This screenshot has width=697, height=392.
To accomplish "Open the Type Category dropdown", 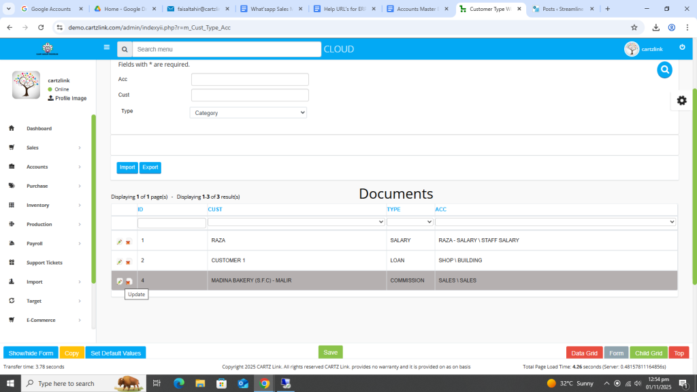I will pos(248,113).
